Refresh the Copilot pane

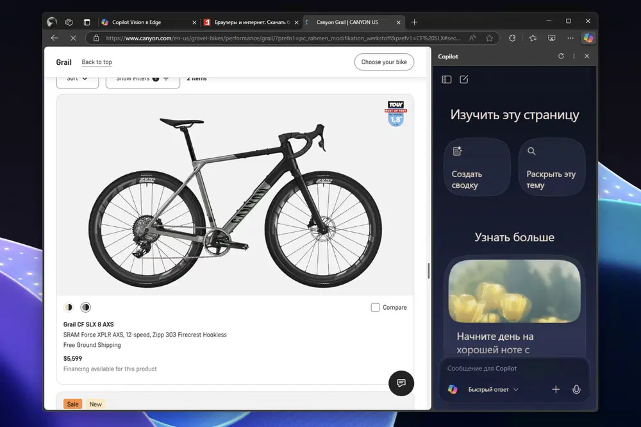[561, 56]
